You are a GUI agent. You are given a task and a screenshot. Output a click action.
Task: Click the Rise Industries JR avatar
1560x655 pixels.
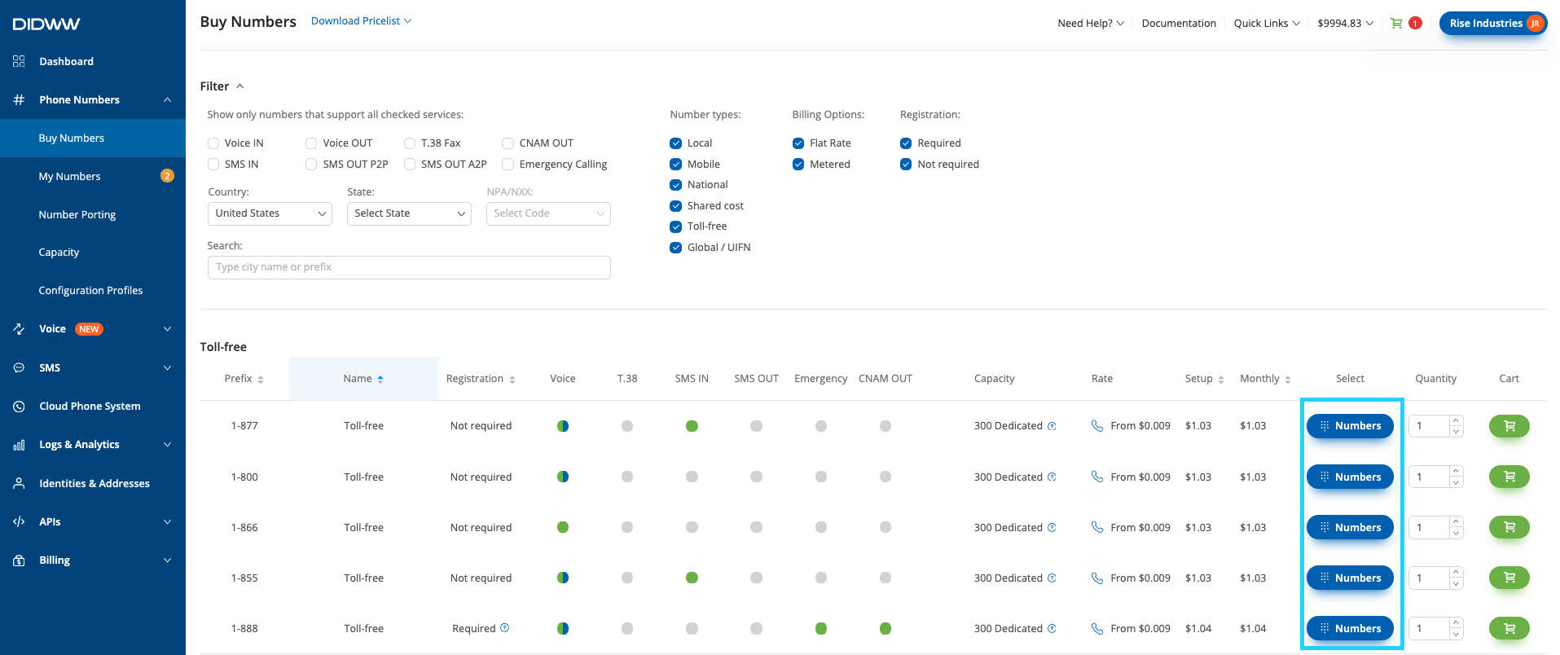point(1535,23)
